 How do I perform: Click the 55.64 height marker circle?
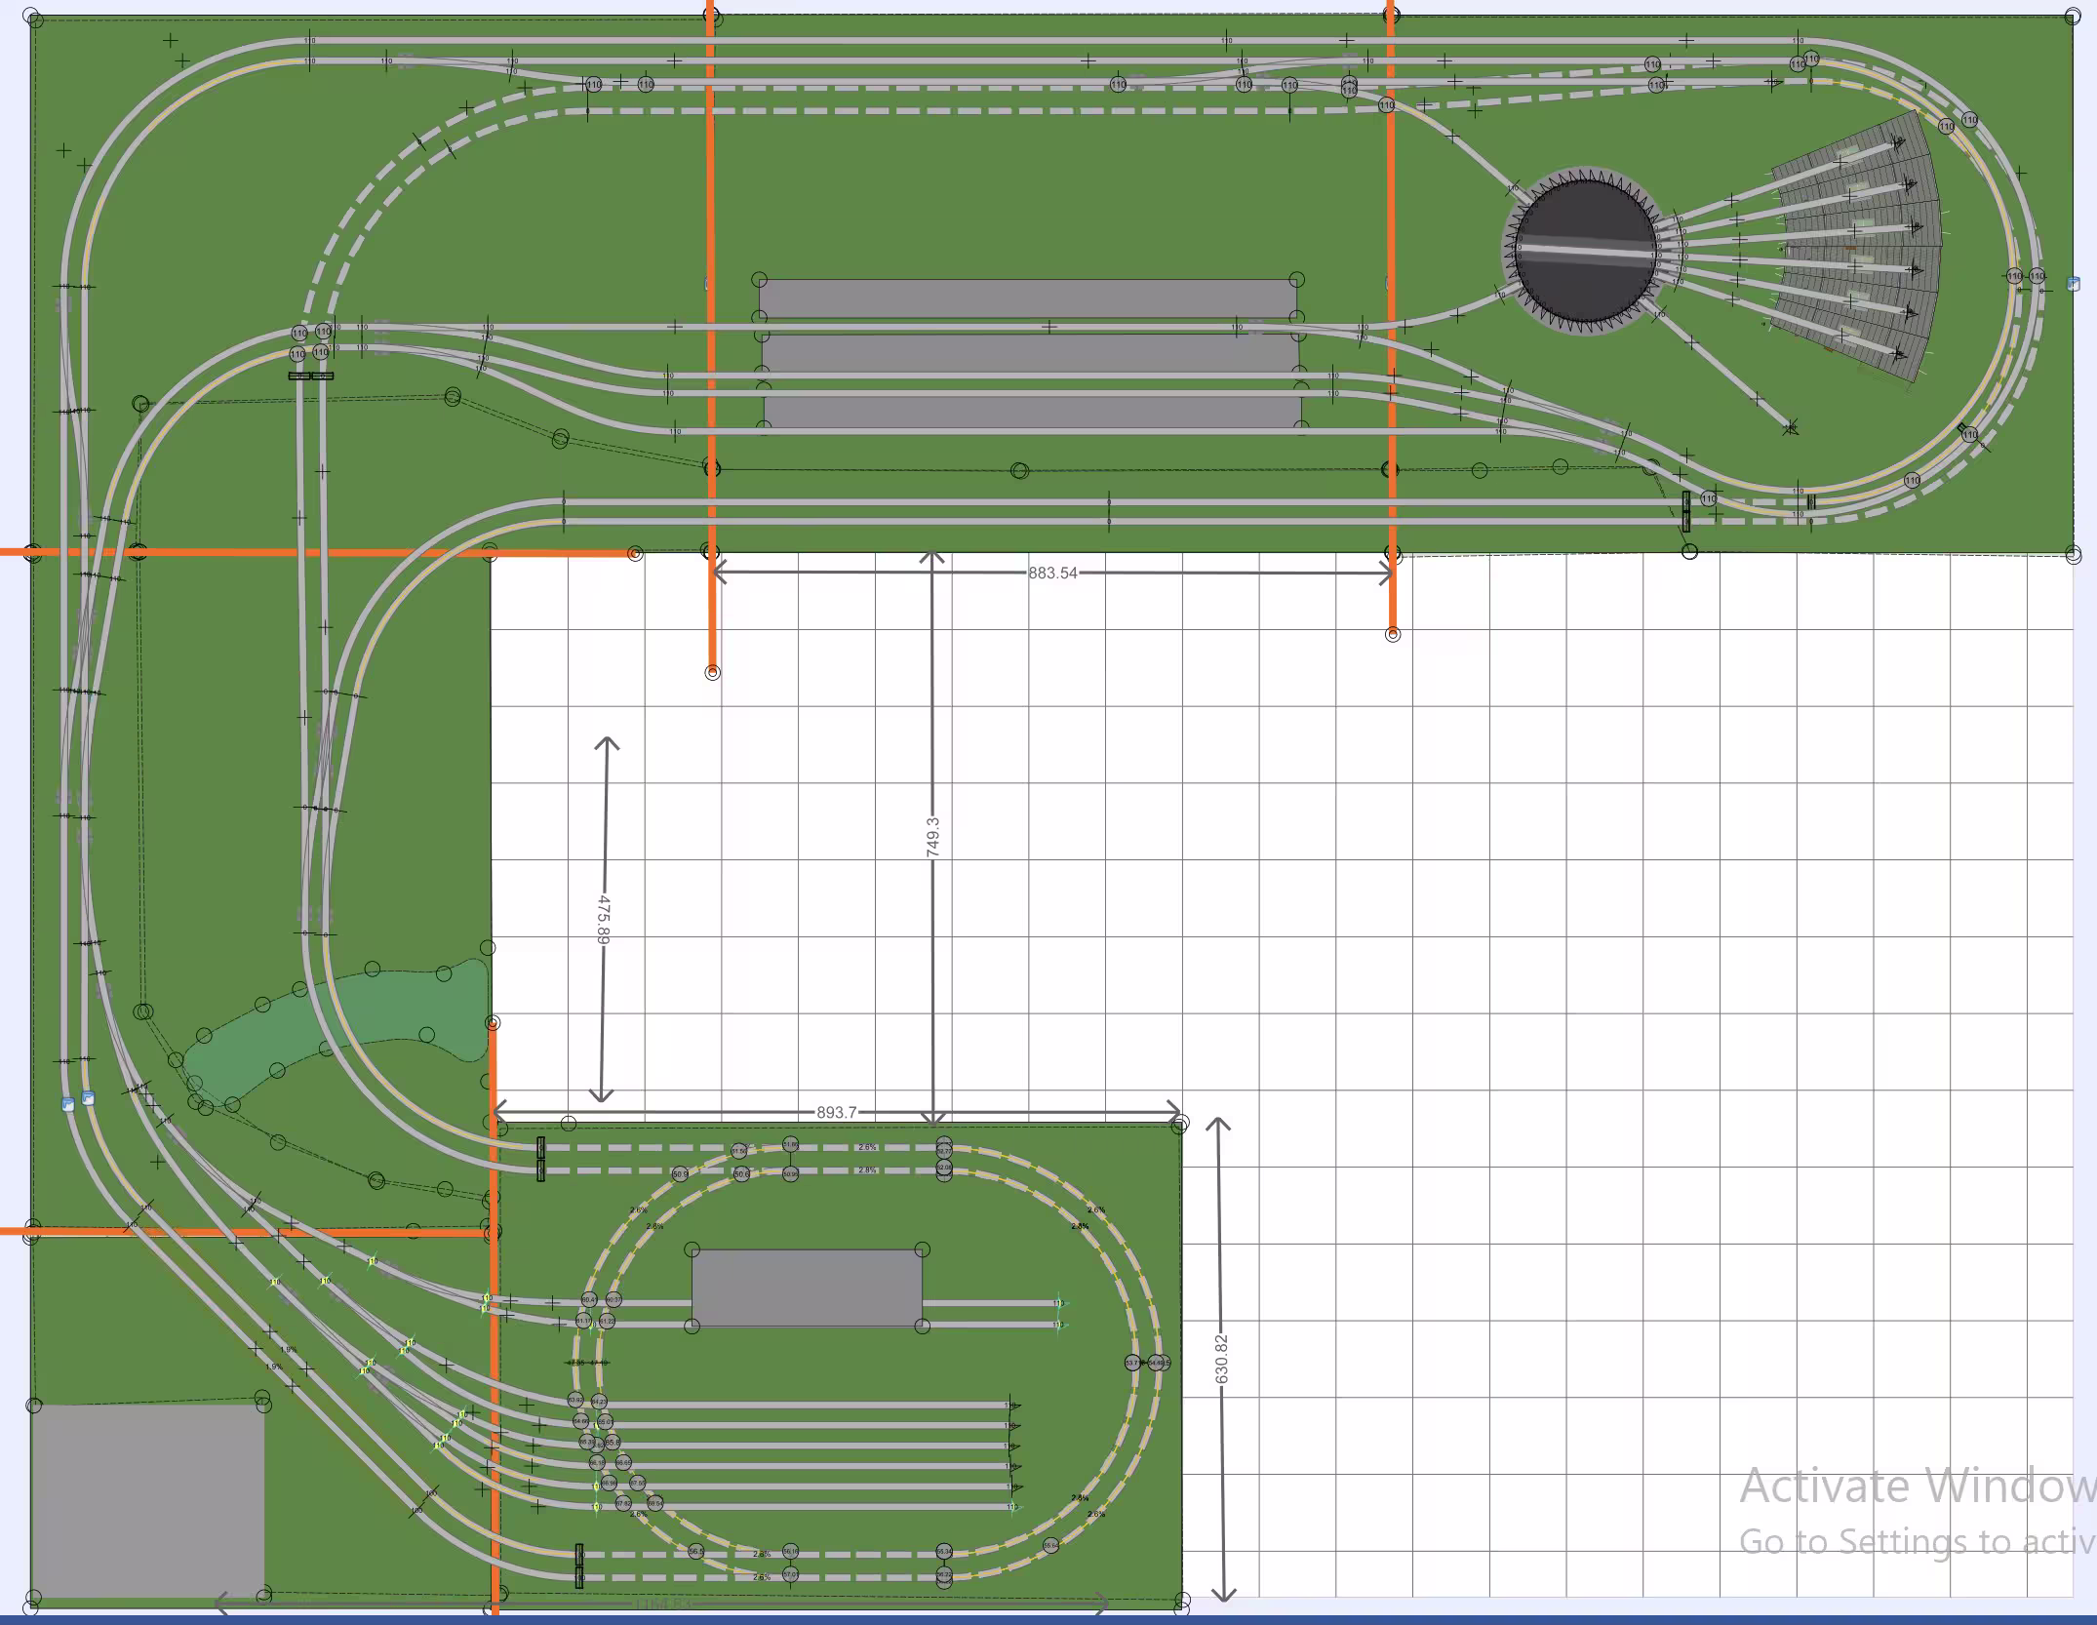(x=1050, y=1545)
